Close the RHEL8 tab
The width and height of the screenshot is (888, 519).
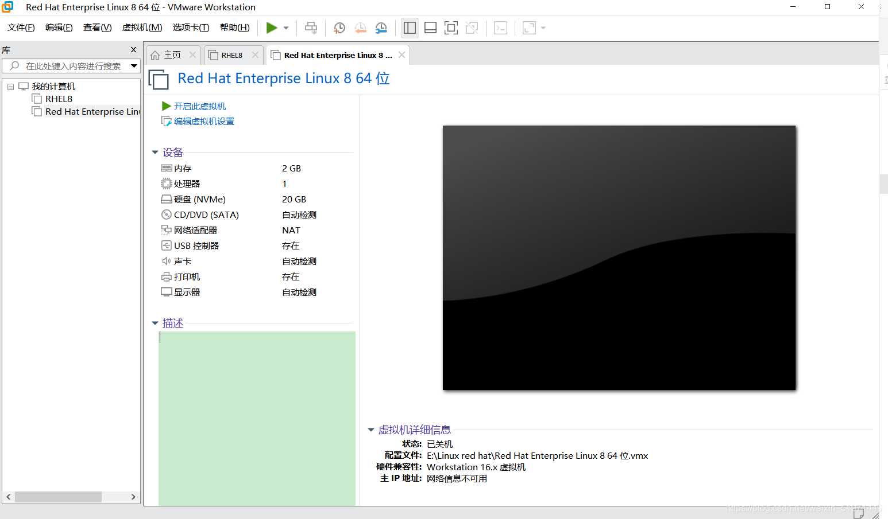click(255, 55)
